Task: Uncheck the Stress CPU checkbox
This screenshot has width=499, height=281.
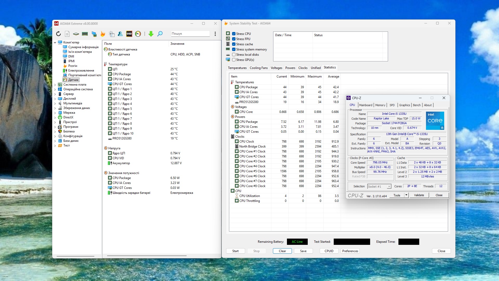Action: pos(234,34)
